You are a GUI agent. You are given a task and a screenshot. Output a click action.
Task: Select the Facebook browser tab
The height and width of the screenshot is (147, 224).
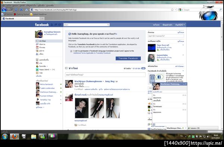(21, 19)
